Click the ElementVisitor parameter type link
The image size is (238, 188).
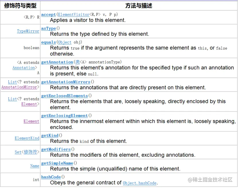point(74,15)
